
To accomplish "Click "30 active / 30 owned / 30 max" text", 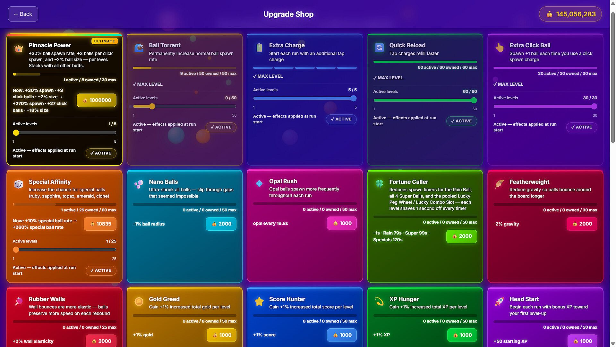I will pos(568,74).
